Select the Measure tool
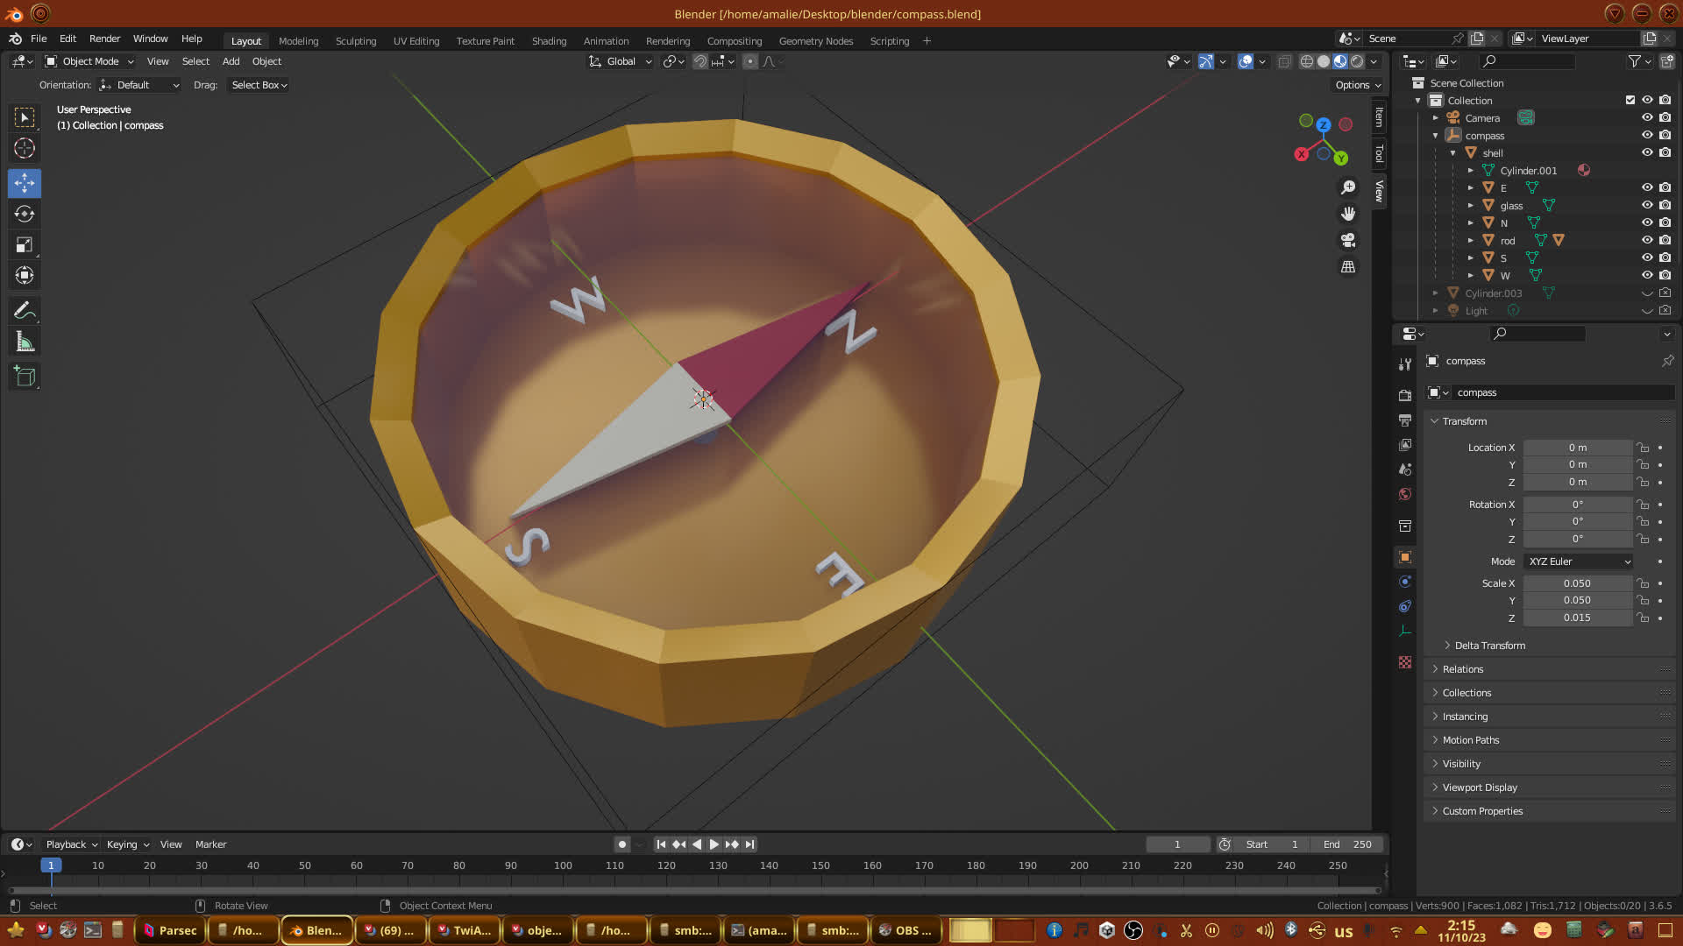The height and width of the screenshot is (946, 1683). click(x=25, y=342)
